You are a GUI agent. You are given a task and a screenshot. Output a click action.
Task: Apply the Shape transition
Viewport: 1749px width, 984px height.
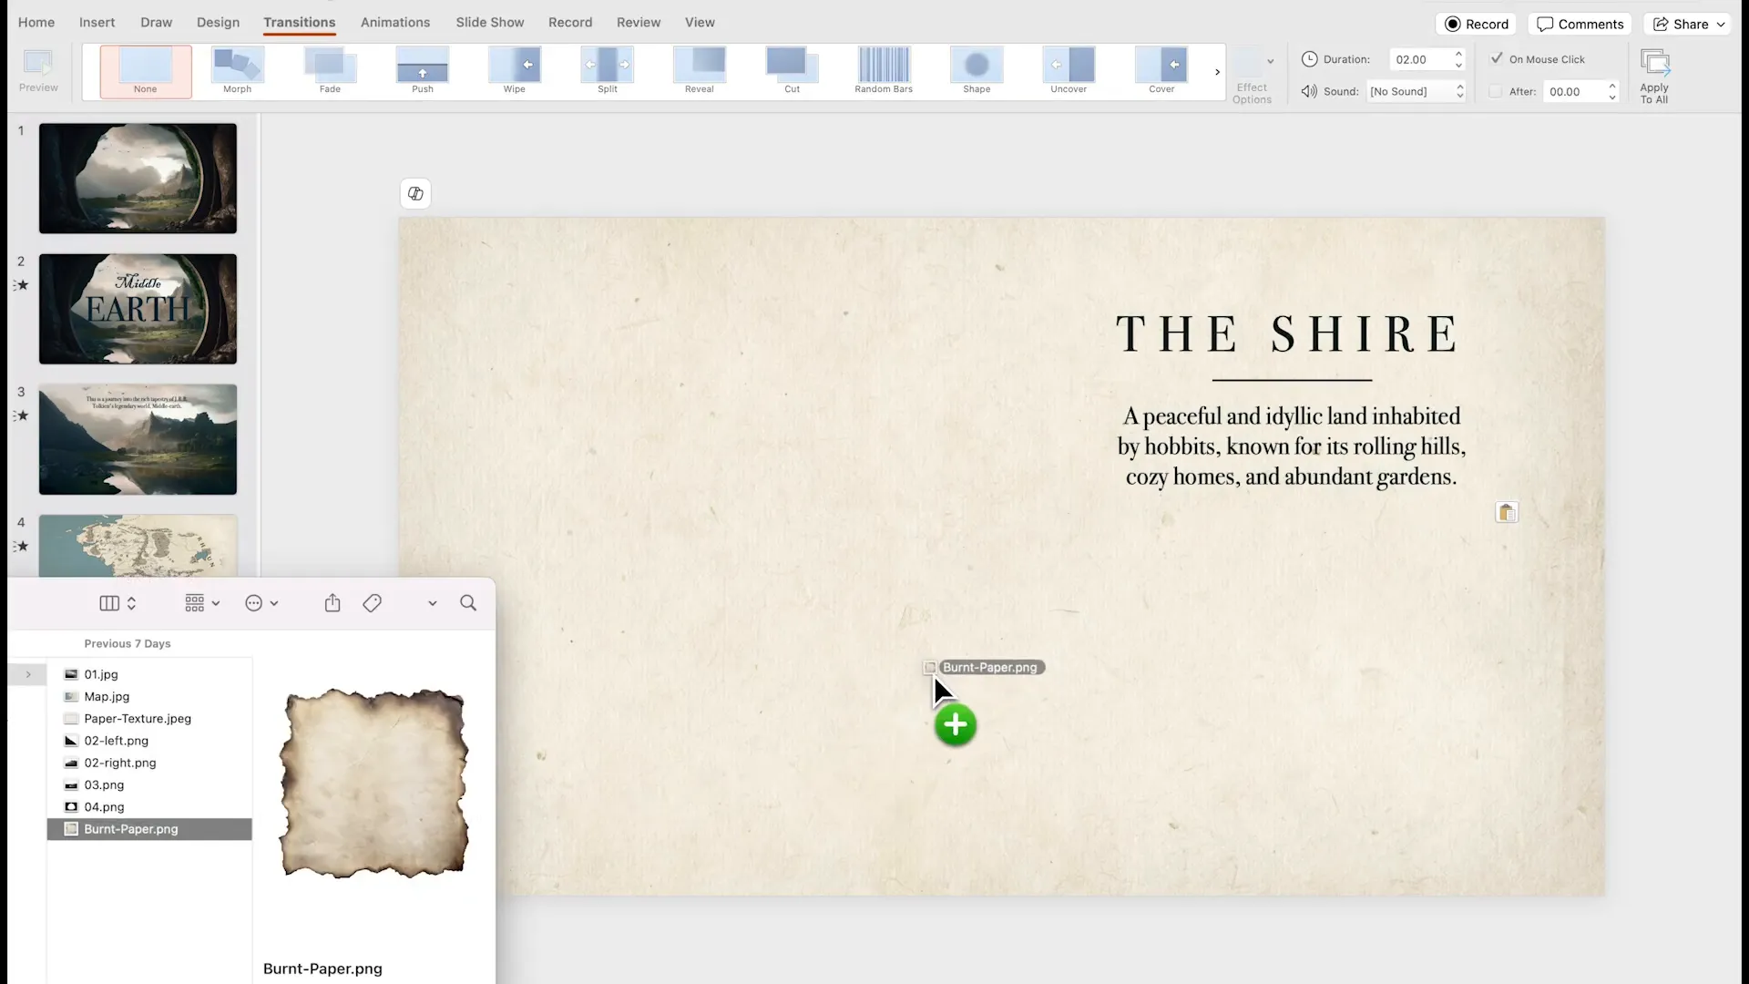tap(977, 71)
